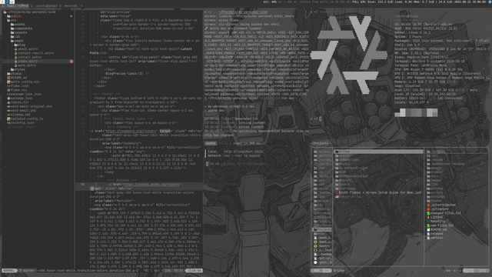Click the fastfetch terminal color palette strip

click(416, 113)
